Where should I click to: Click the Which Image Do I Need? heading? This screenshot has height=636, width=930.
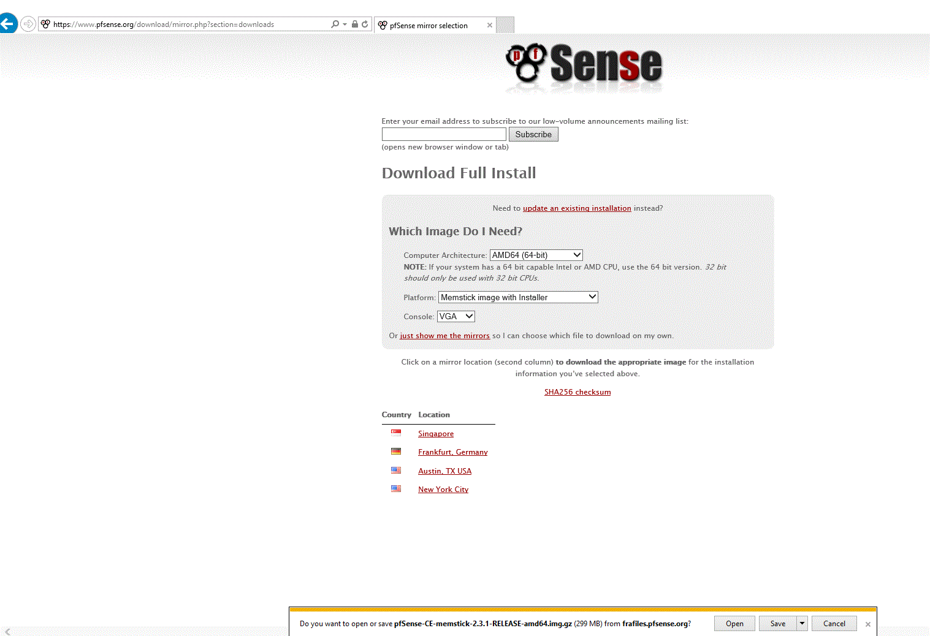point(455,231)
